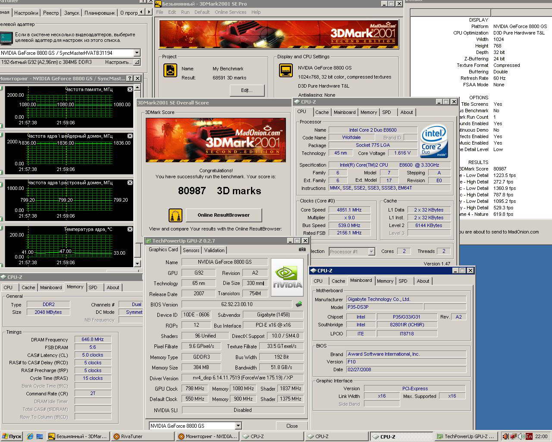Open the Настройки tab in RivaTuner
The image size is (552, 442).
coord(26,13)
